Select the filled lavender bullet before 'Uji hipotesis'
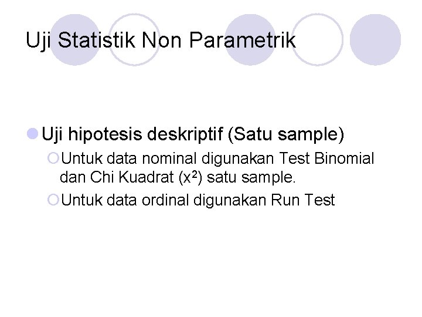 [x=33, y=134]
